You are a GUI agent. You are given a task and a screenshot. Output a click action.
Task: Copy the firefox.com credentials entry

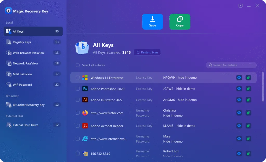tap(248, 113)
